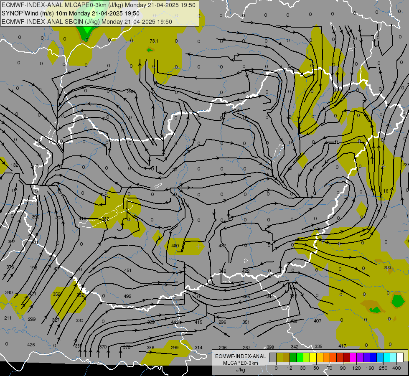Screen dimensions: 409x376
Task: Click the 417 value on the map
Action: 342,346
